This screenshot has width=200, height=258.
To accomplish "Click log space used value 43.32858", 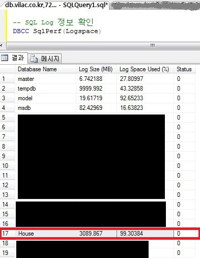I will [x=131, y=89].
